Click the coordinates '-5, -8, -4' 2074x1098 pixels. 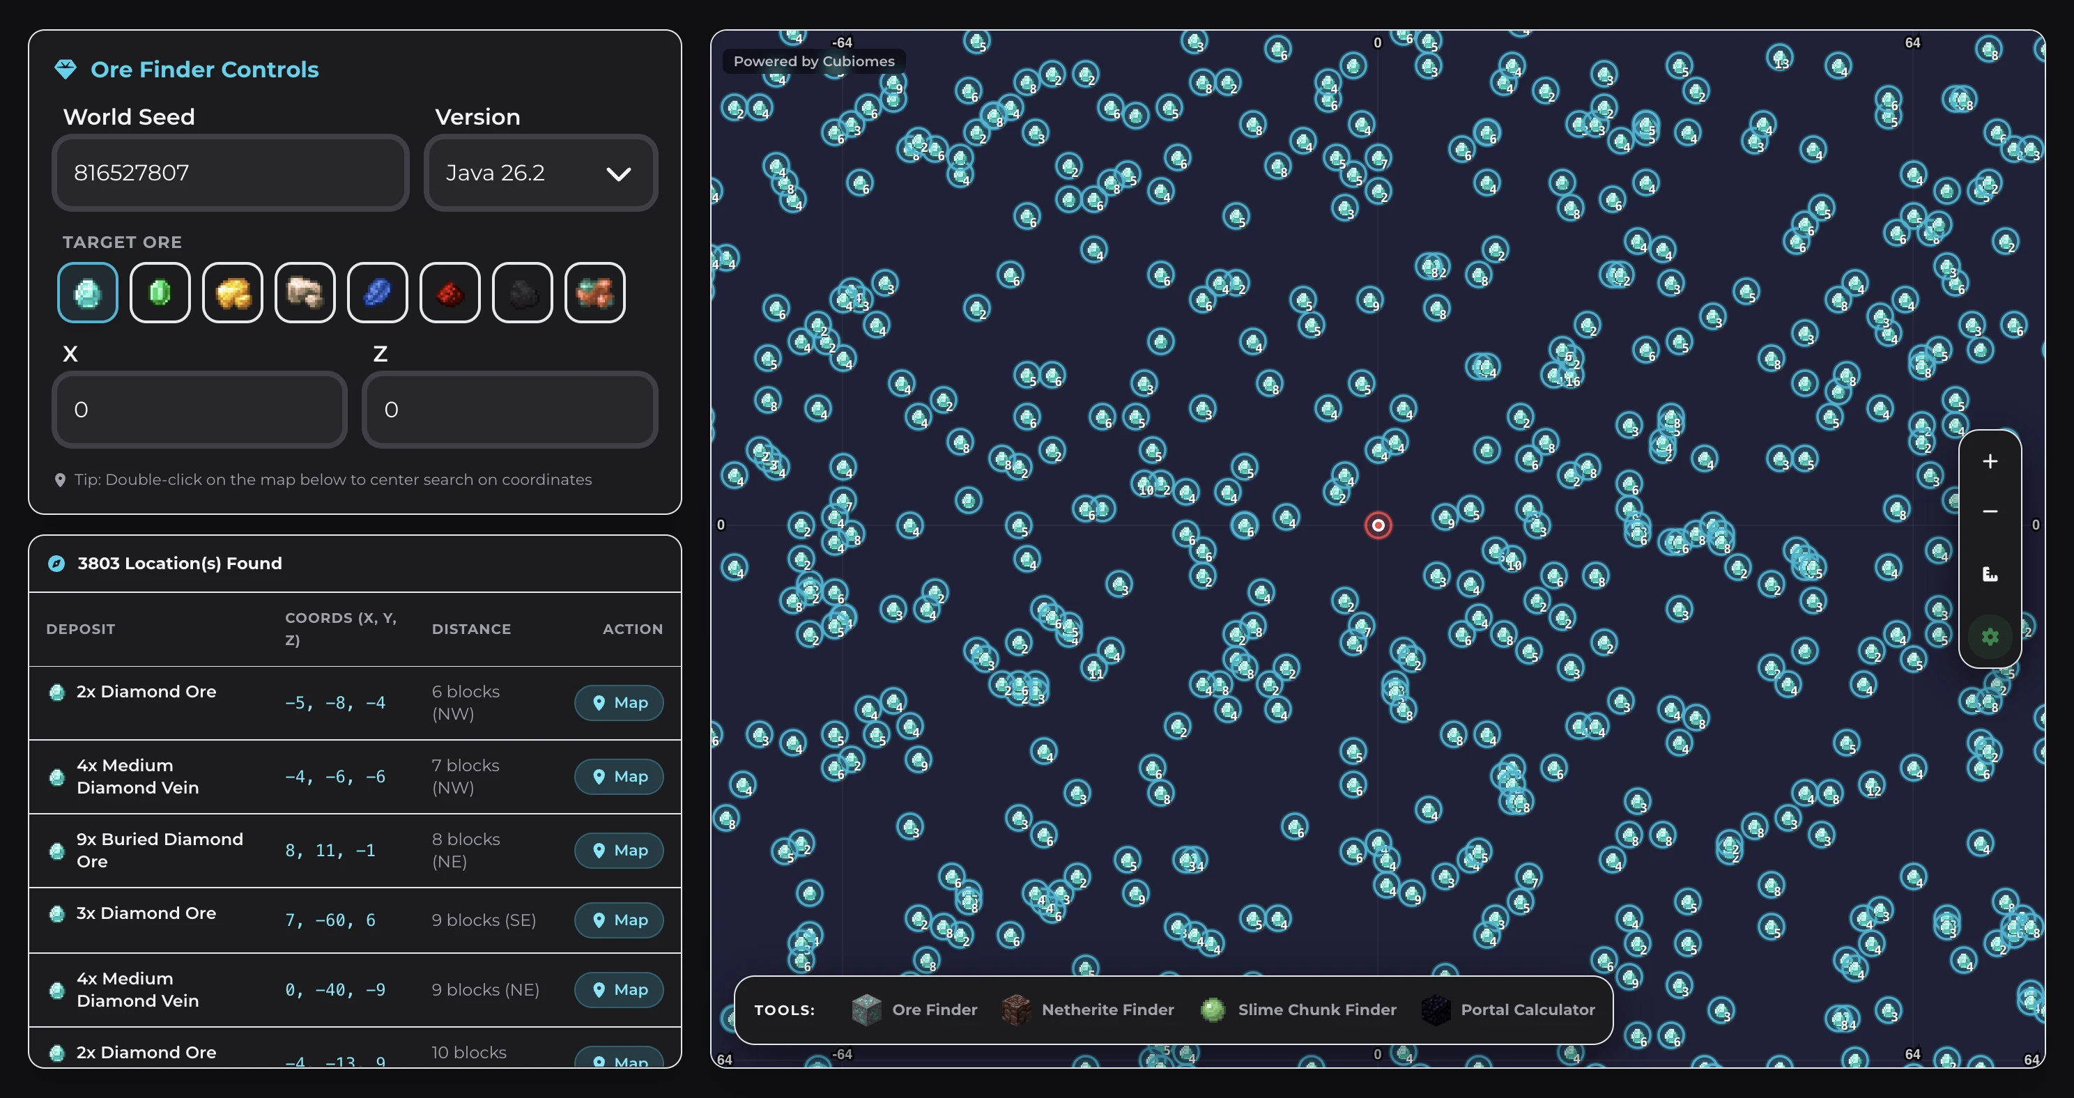(335, 704)
